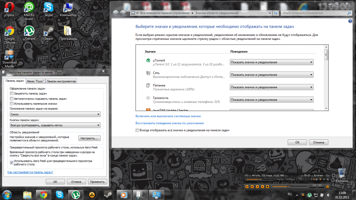Open the Download Master desktop shortcut
Screen dimensions: 356x200
(10, 59)
